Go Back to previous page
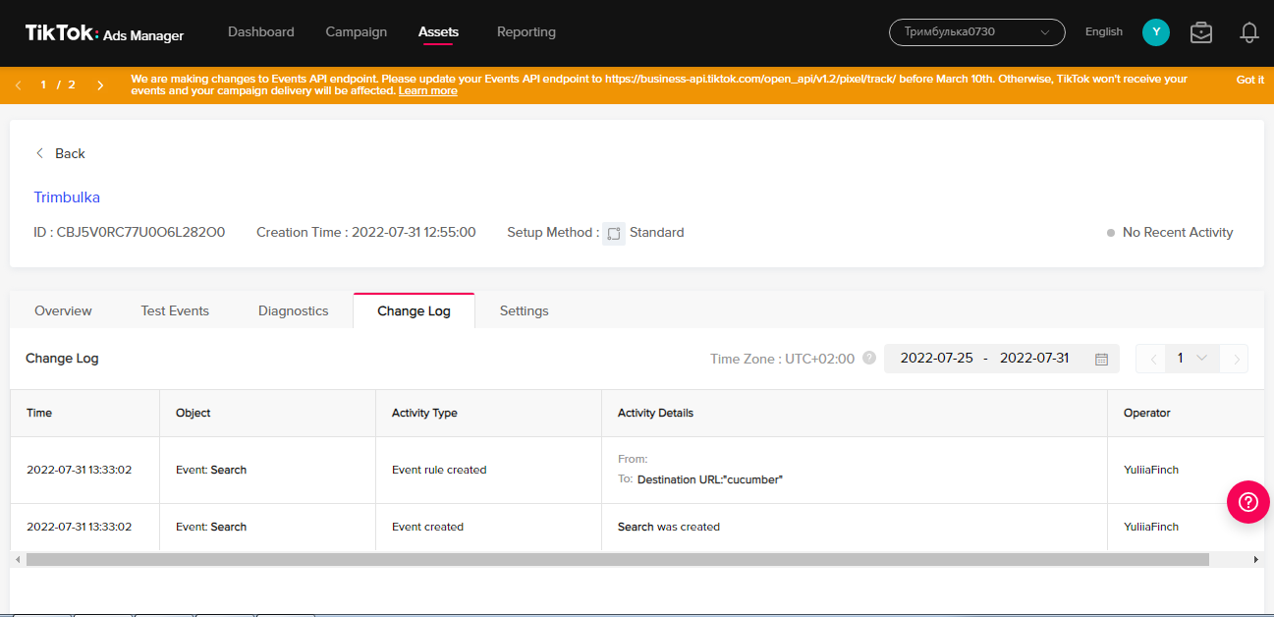 tap(61, 153)
